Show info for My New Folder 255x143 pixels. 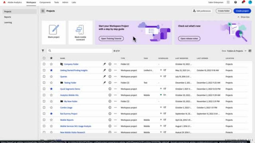point(110,101)
